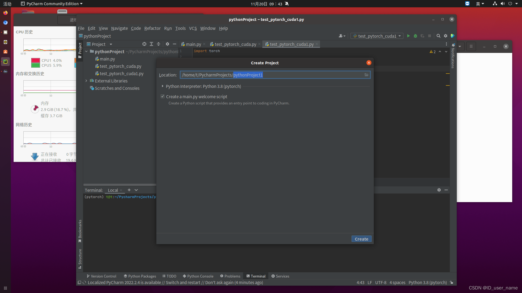Open Version Control tool window
522x293 pixels.
[x=101, y=276]
